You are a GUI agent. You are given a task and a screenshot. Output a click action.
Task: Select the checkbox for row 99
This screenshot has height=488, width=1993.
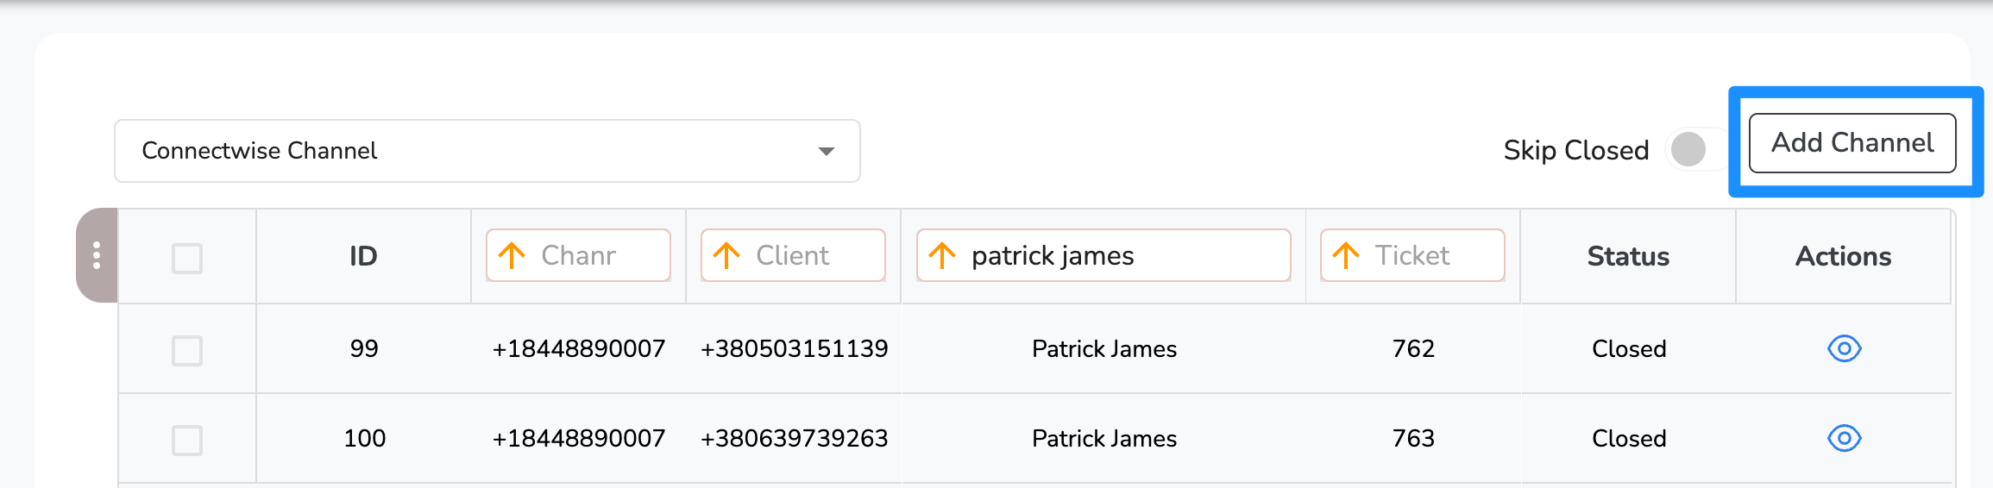(187, 351)
